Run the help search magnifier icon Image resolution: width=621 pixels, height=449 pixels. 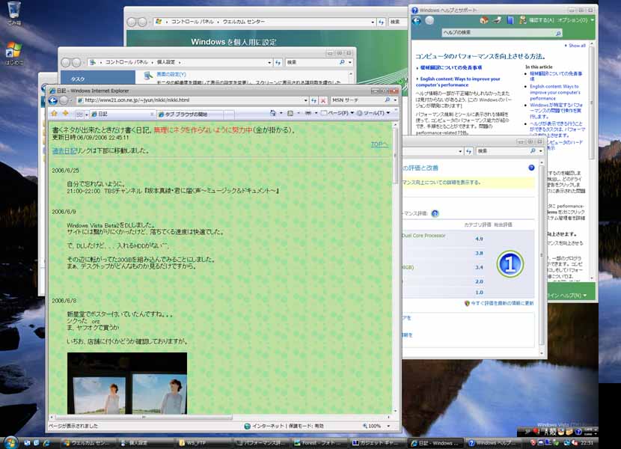tap(558, 33)
